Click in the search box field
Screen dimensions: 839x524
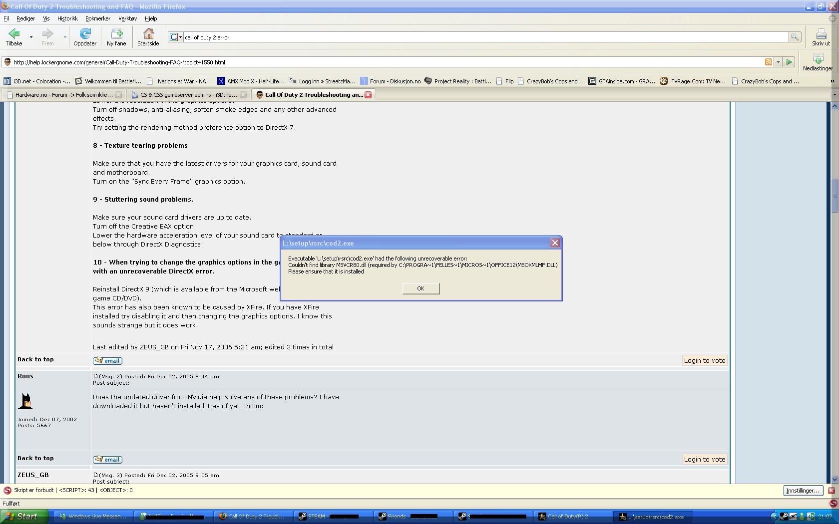485,37
